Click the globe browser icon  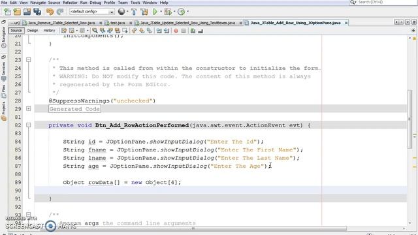pos(121,12)
